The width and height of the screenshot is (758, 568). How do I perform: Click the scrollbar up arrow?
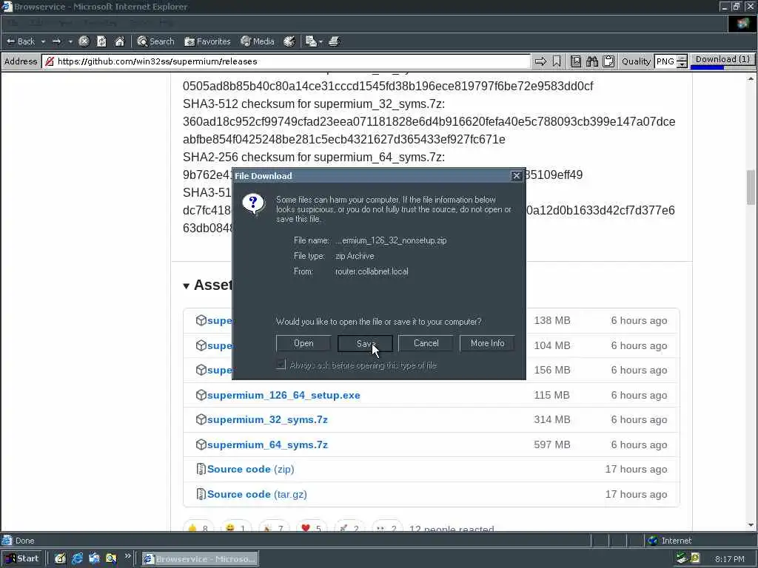click(751, 78)
